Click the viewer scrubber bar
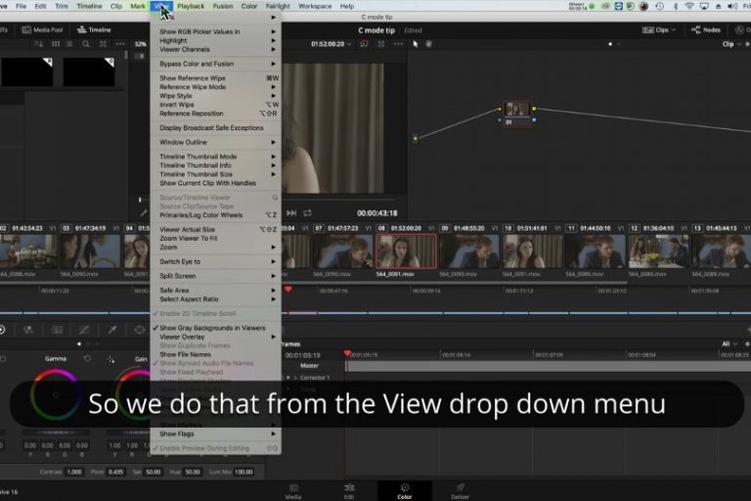751x501 pixels. (x=339, y=200)
